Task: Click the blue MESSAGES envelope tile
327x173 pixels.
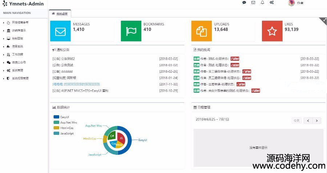Action: 60,31
